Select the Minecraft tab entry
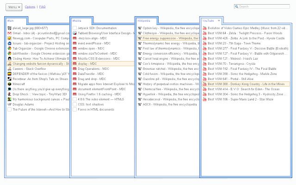 tap(38, 84)
